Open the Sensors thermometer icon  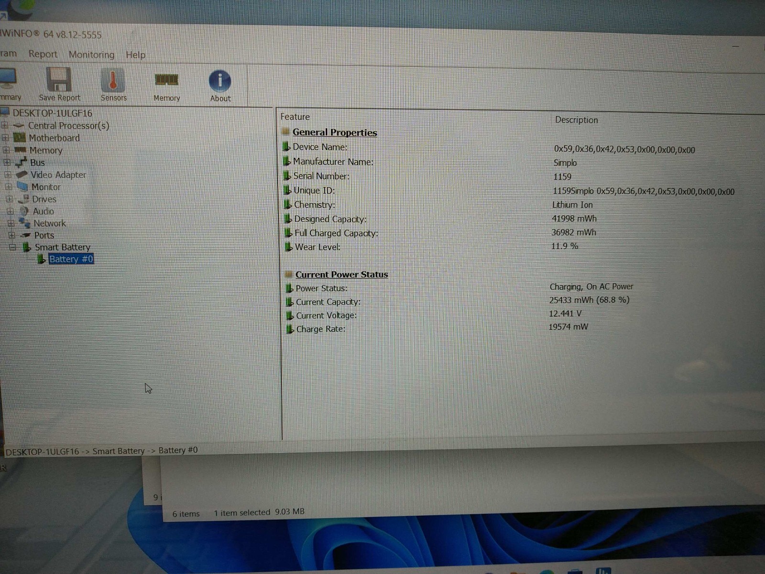click(113, 84)
